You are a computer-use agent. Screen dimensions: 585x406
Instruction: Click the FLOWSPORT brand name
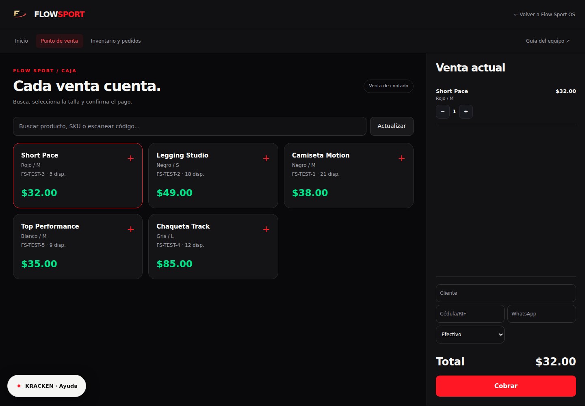[59, 15]
